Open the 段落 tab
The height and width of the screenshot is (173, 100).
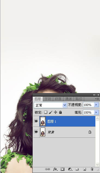pyautogui.click(x=58, y=99)
